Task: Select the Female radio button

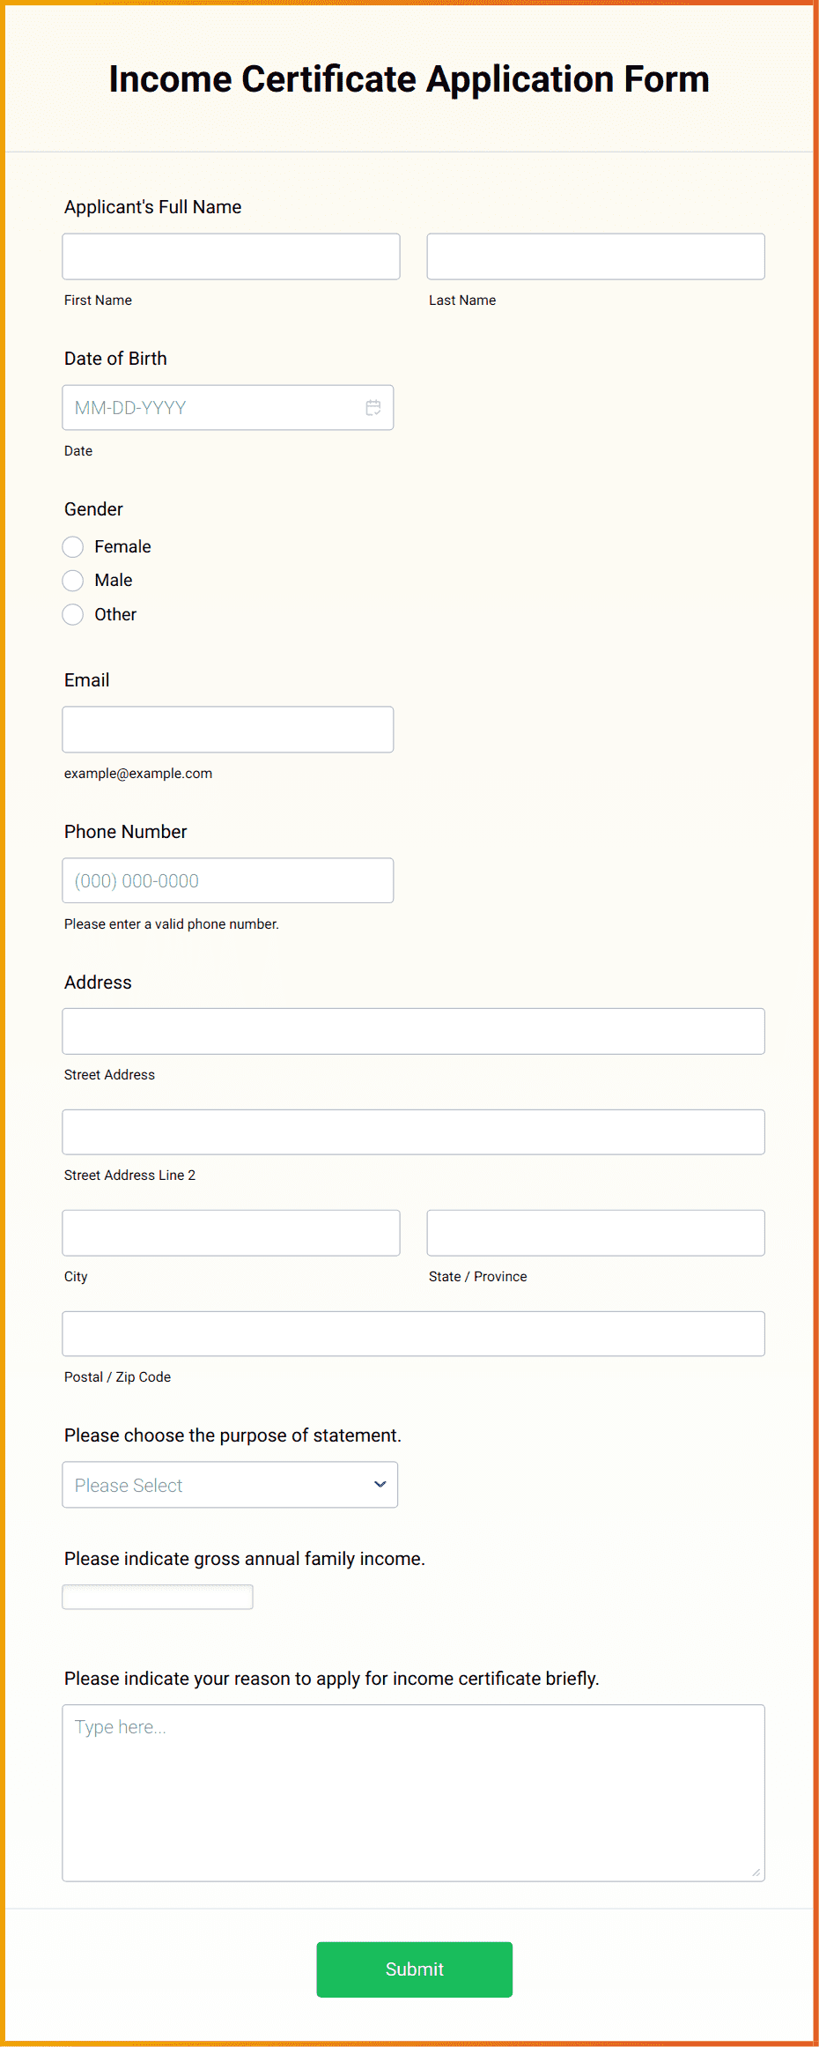Action: [x=73, y=546]
